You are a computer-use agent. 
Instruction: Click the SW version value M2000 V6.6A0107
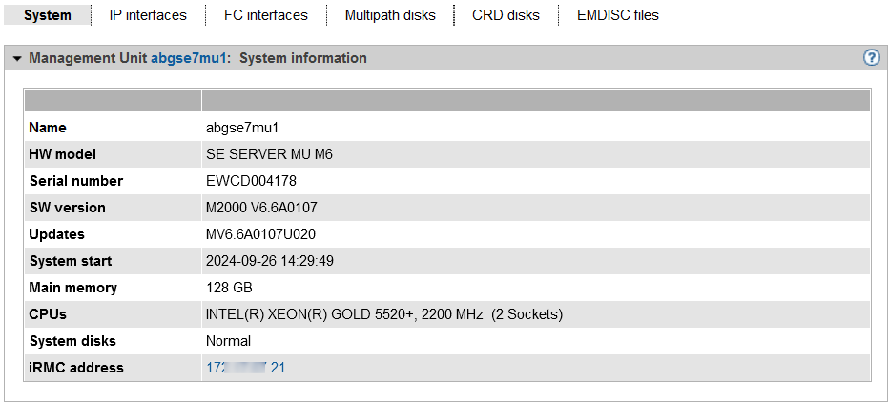pyautogui.click(x=260, y=208)
